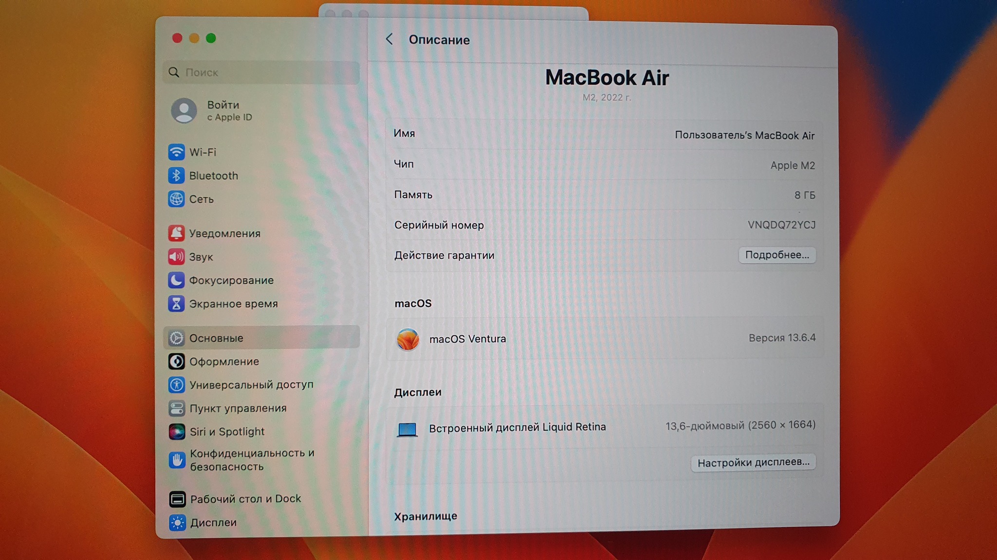Go back using the chevron arrow
This screenshot has height=560, width=997.
[x=389, y=39]
